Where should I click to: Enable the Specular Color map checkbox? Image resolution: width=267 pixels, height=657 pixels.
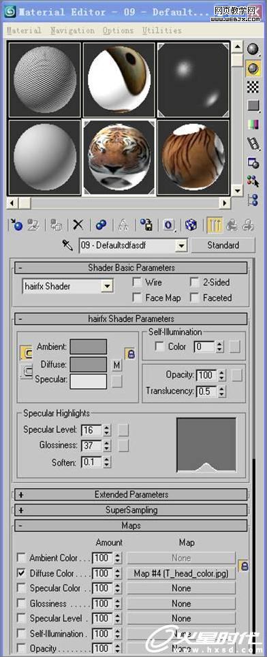[21, 588]
